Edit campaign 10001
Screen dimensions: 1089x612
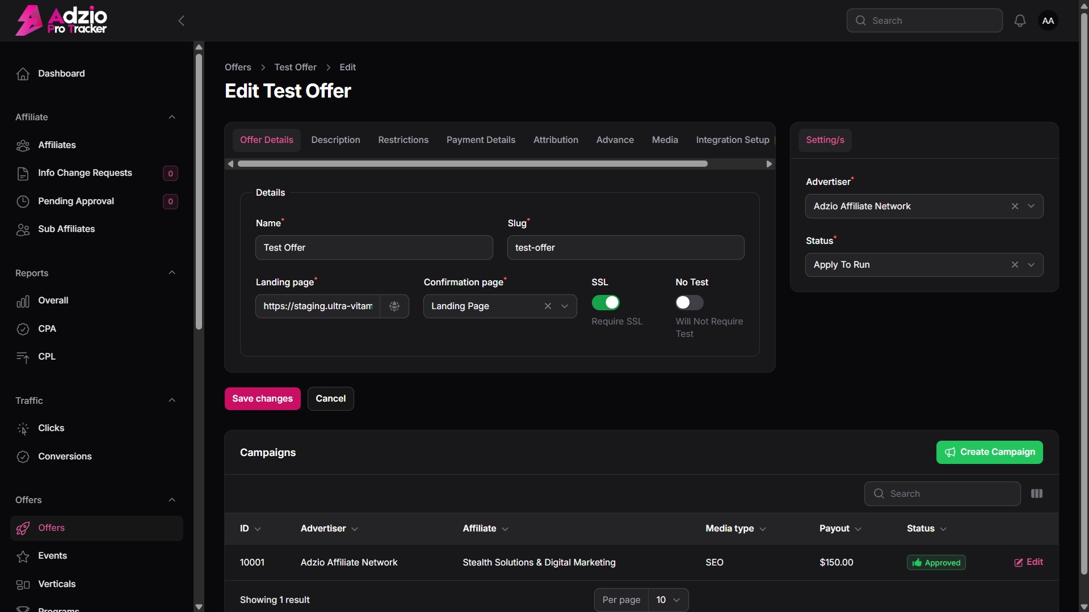point(1028,563)
